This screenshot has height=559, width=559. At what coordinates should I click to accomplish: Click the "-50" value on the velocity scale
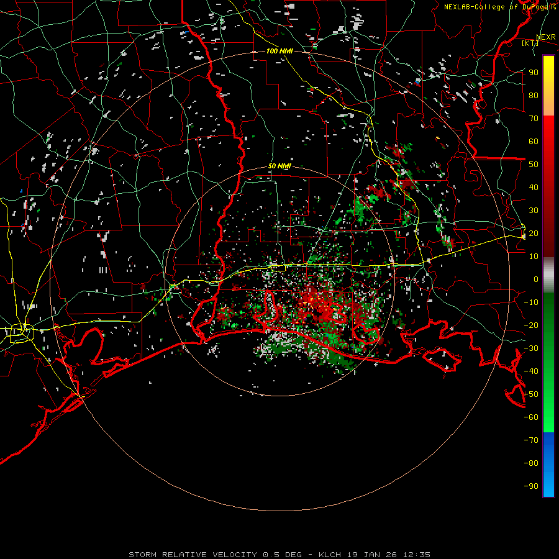(x=531, y=394)
